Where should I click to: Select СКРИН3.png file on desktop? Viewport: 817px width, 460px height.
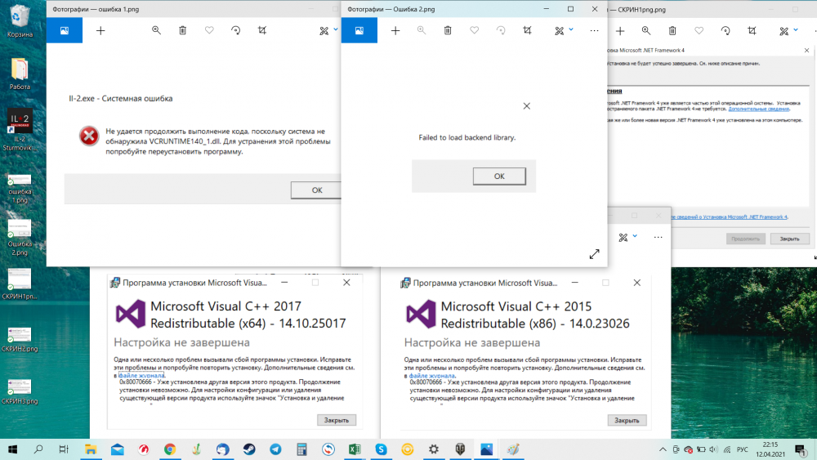tap(20, 391)
